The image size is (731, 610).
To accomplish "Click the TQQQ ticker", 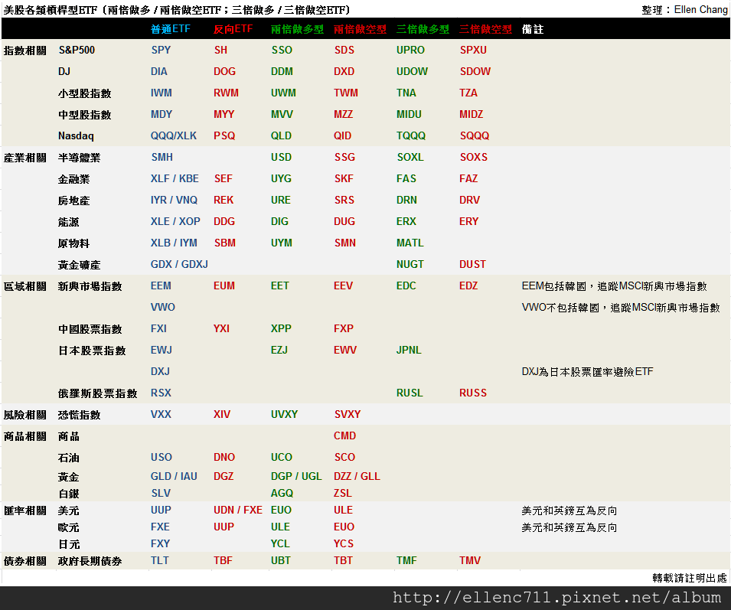I will coord(411,135).
